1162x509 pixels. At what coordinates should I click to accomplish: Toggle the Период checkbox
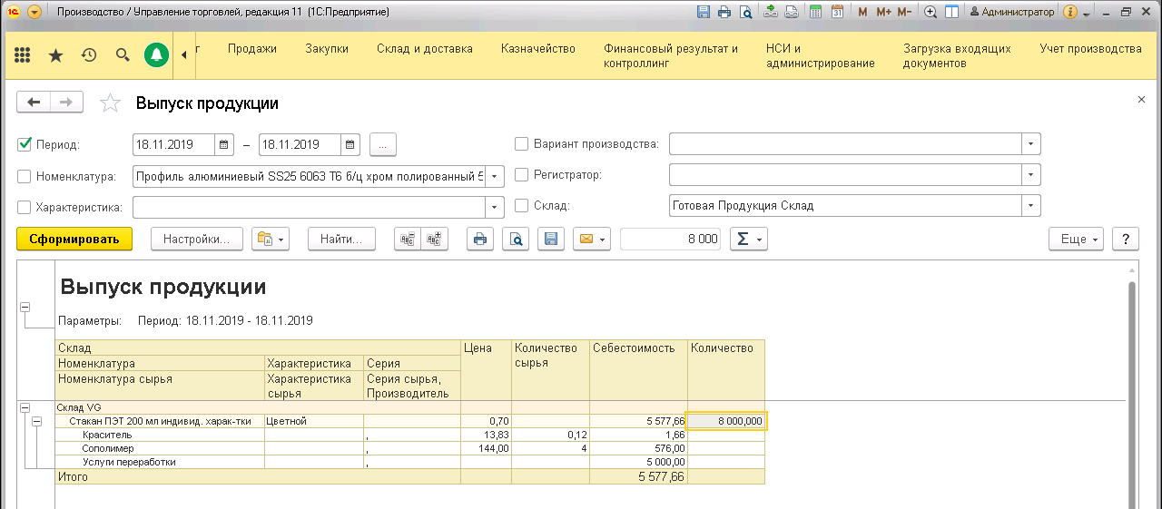pos(25,144)
